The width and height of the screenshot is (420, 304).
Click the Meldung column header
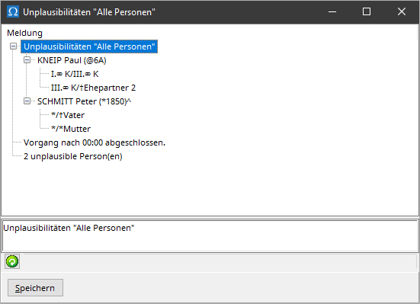click(24, 33)
